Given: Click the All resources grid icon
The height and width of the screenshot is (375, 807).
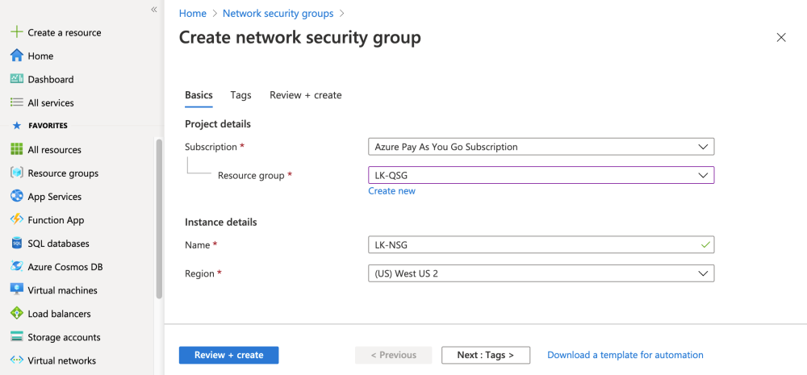Looking at the screenshot, I should pyautogui.click(x=16, y=149).
